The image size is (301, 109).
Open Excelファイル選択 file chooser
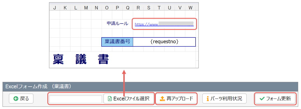click(129, 99)
